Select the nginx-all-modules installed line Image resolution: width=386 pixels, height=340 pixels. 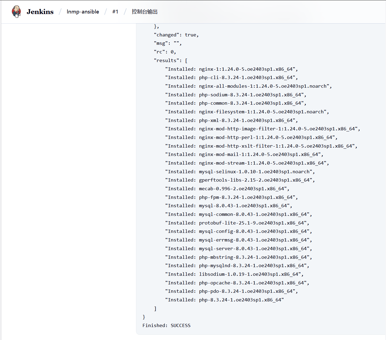point(248,86)
